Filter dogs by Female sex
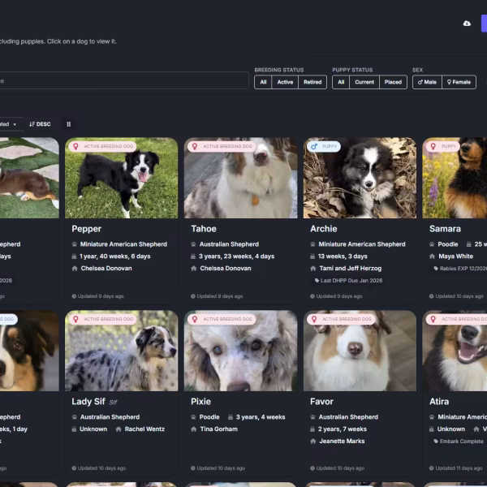This screenshot has width=487, height=487. pos(459,82)
